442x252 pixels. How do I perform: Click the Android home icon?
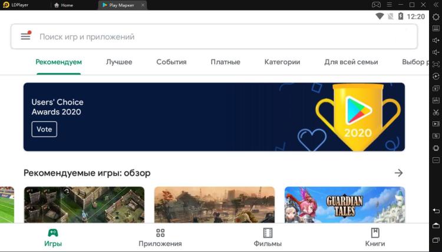(x=436, y=226)
